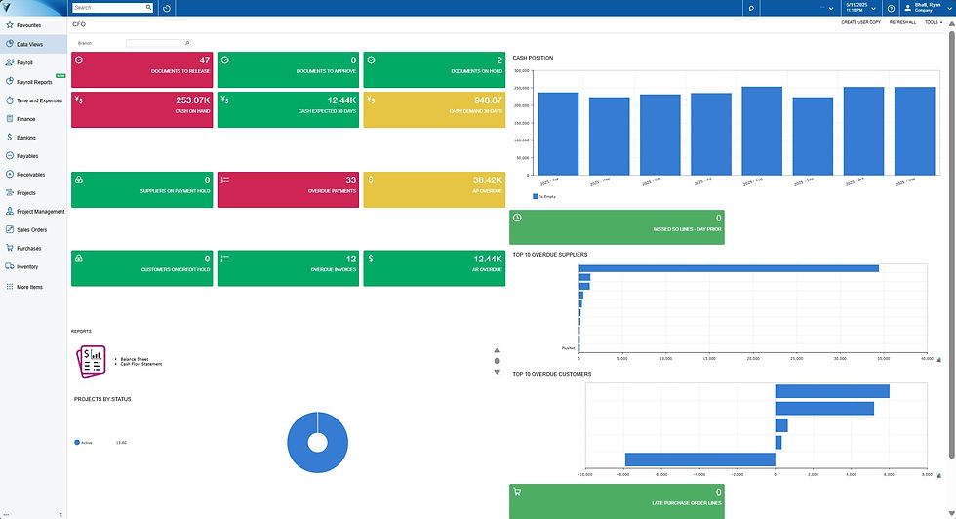Click the Active legend dot in Projects
Viewport: 956px width, 519px height.
click(77, 442)
